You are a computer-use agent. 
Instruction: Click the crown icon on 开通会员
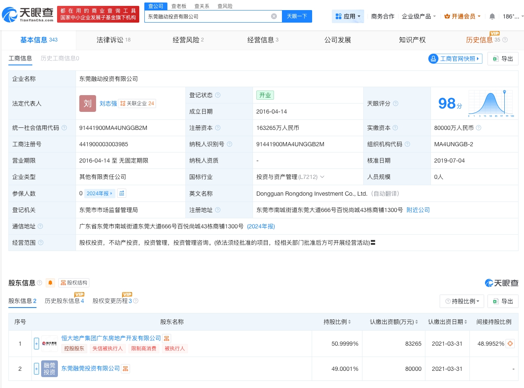[447, 16]
